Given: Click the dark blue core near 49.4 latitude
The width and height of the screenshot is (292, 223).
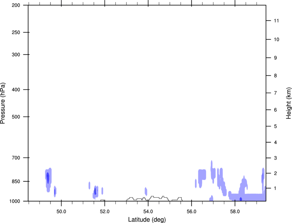Looking at the screenshot, I should pos(48,178).
